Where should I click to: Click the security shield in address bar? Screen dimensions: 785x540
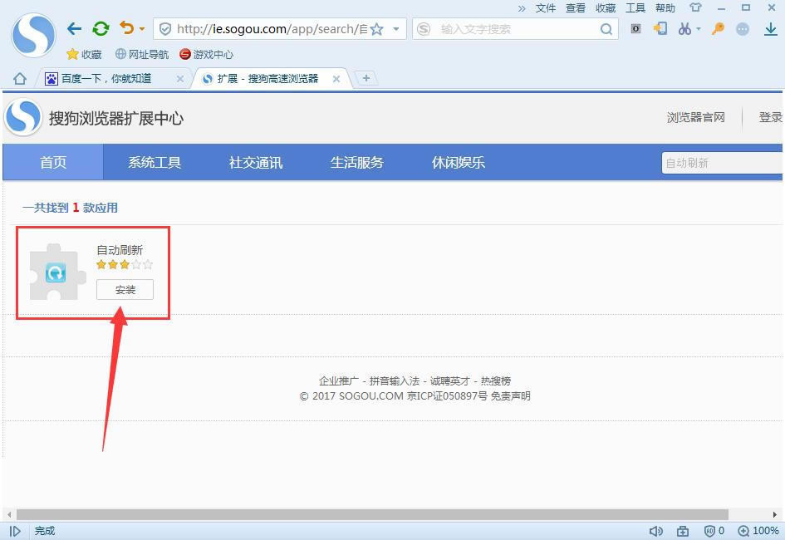tap(165, 29)
